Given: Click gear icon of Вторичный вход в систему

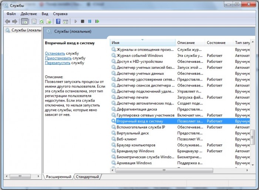Looking at the screenshot, I should click(x=114, y=121).
